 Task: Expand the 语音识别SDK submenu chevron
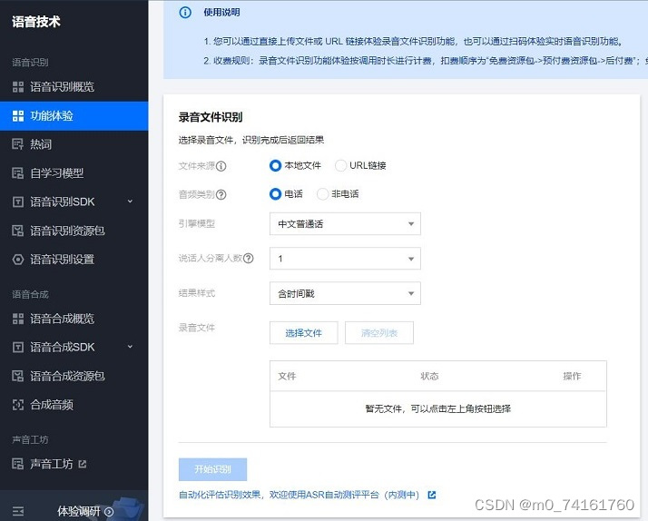click(x=130, y=202)
